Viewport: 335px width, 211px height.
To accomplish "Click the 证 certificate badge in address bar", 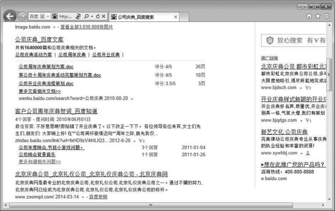I will tap(42, 16).
